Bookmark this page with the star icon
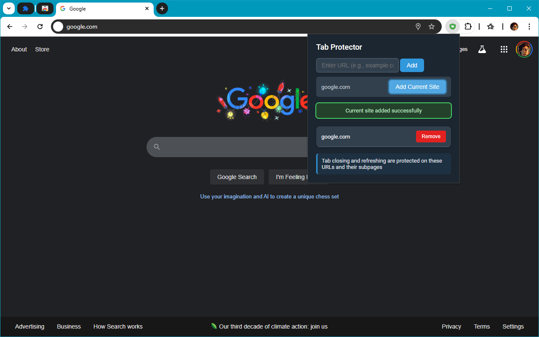This screenshot has height=337, width=539. tap(431, 26)
